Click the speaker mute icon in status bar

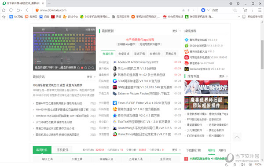242,164
